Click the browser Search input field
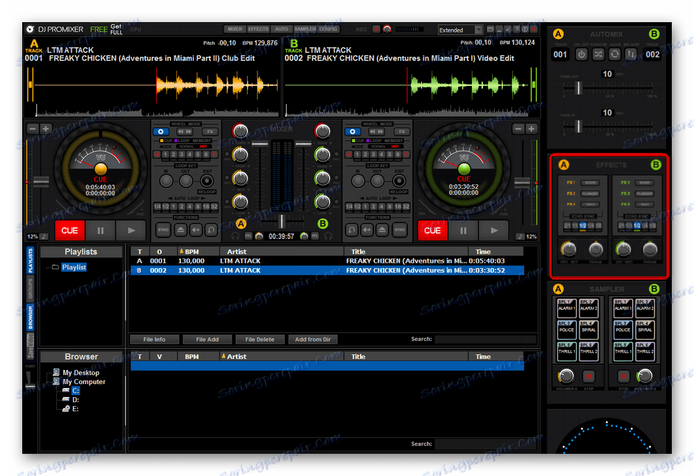 [486, 443]
